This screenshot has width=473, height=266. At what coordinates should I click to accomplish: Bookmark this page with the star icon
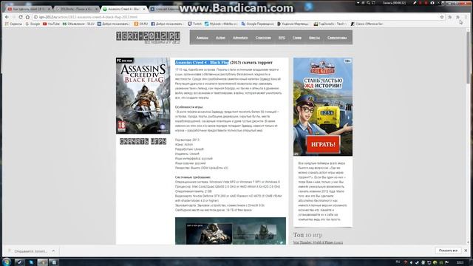(x=442, y=17)
